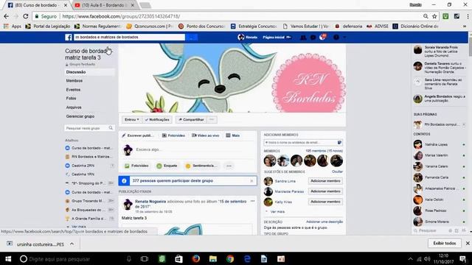Open the Apps bookmarks shortcut

pos(13,26)
